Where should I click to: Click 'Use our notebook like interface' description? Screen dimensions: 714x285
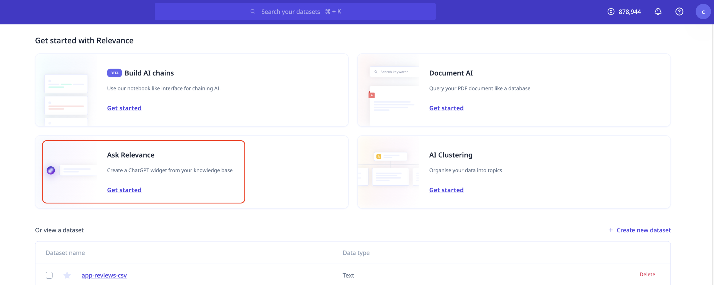tap(164, 88)
